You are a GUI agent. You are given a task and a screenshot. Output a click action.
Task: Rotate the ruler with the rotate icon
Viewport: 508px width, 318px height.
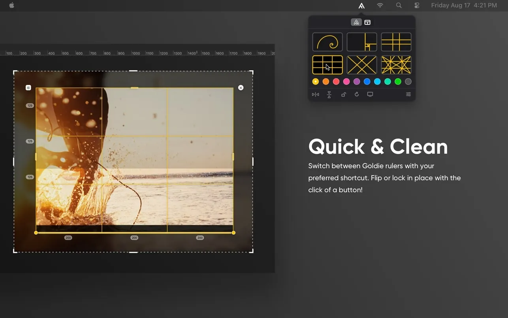tap(357, 95)
